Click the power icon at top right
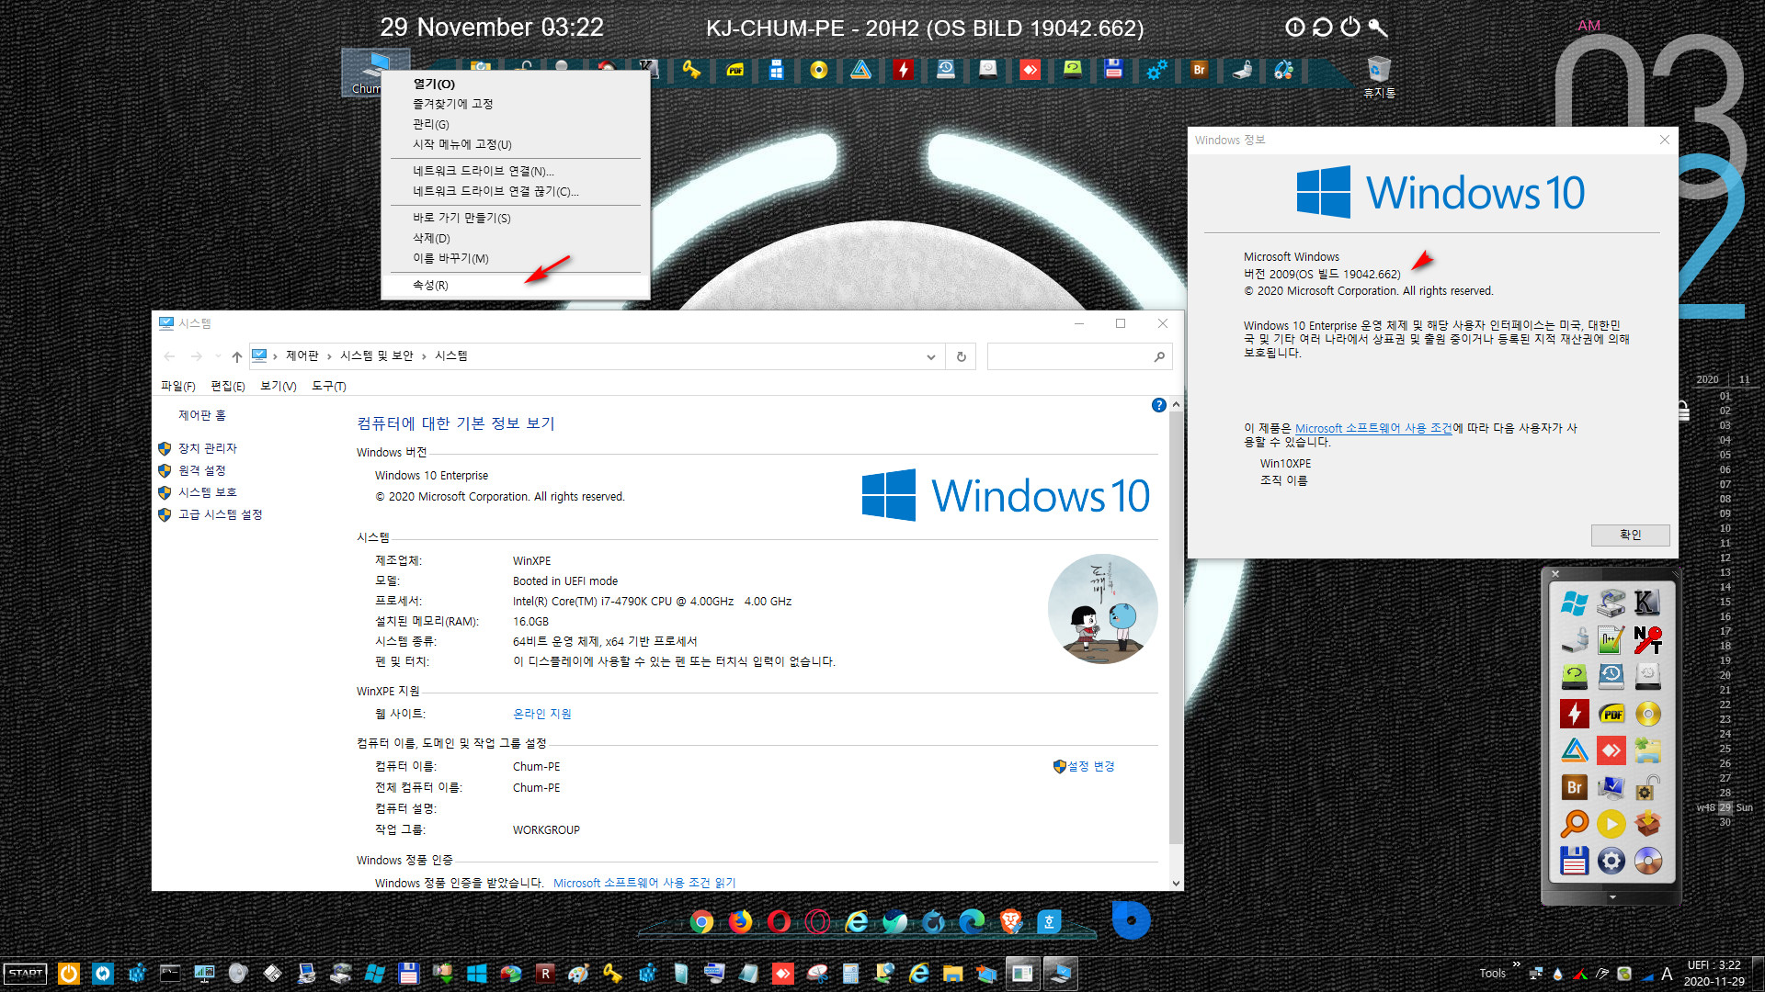 (1349, 27)
